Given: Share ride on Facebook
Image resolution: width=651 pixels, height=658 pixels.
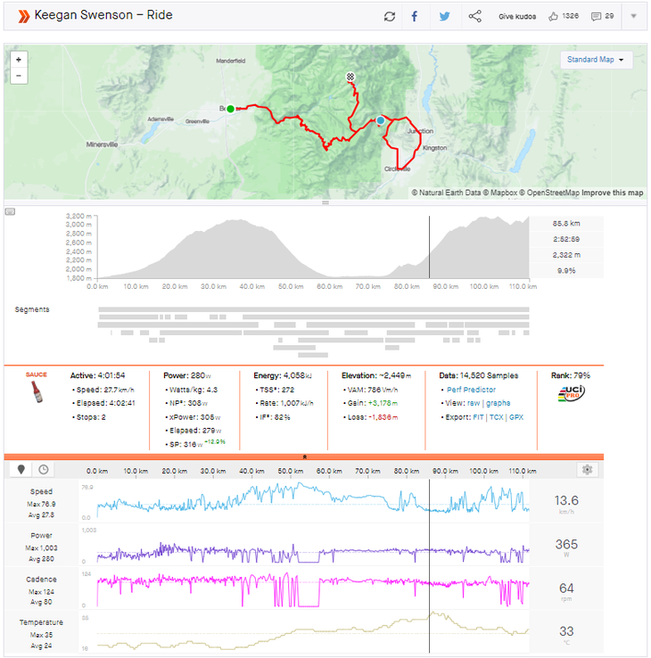Looking at the screenshot, I should click(415, 16).
